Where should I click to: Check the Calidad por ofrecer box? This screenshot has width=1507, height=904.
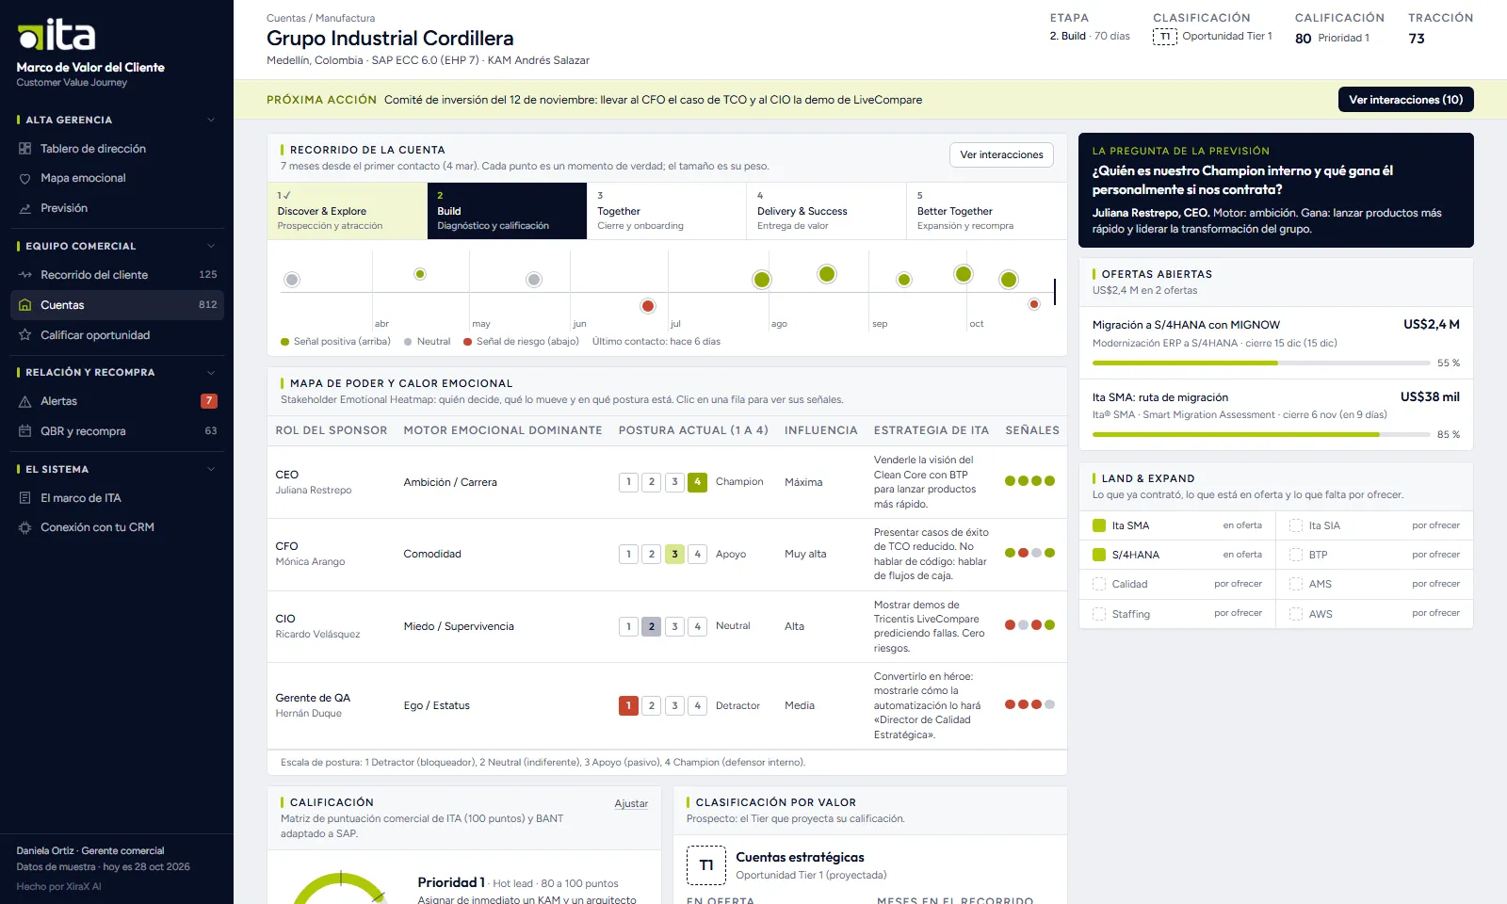[1099, 584]
